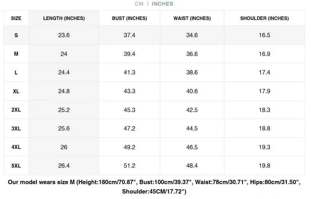
Task: Click the SIZE column header
Action: pyautogui.click(x=16, y=18)
